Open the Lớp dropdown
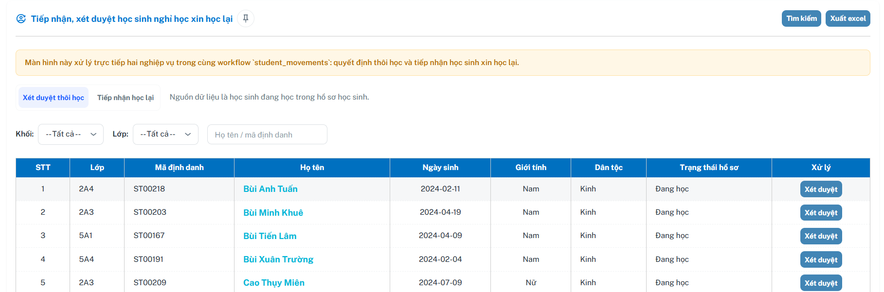Viewport: 884px width, 292px height. pos(165,134)
